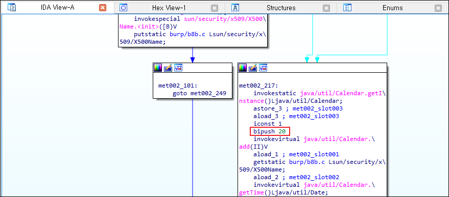The height and width of the screenshot is (197, 449).
Task: Close the Structures tab
Action: click(x=326, y=8)
